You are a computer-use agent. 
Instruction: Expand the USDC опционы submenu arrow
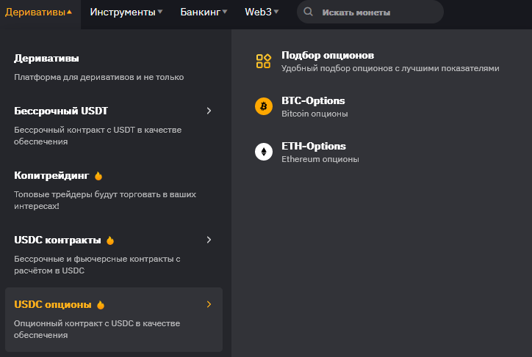[209, 304]
